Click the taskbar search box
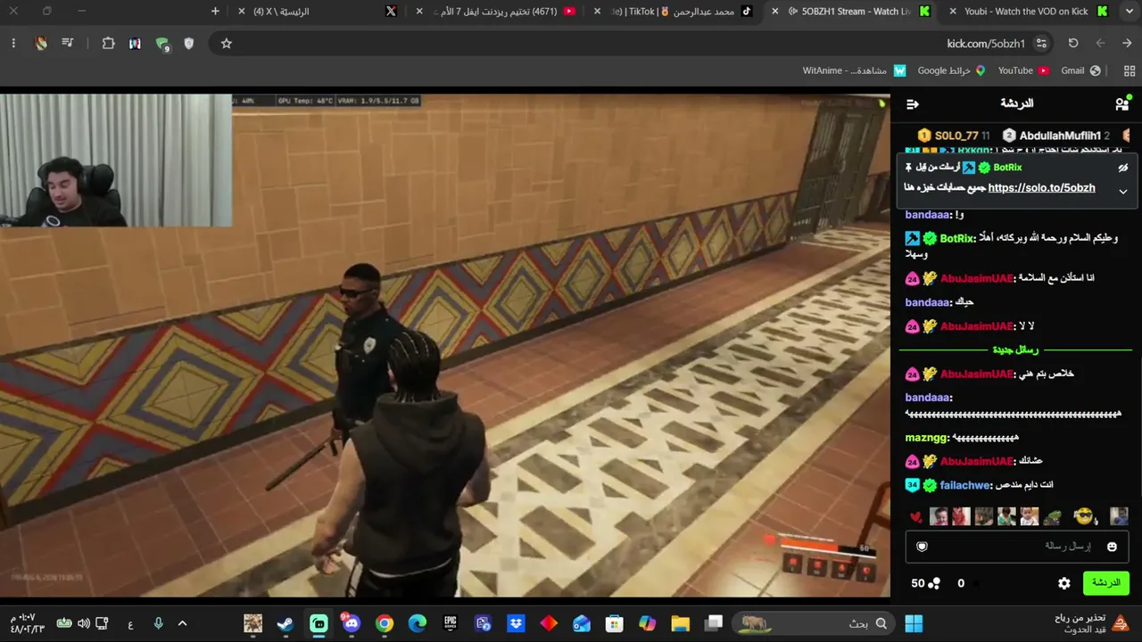Viewport: 1142px width, 642px height. (x=814, y=623)
